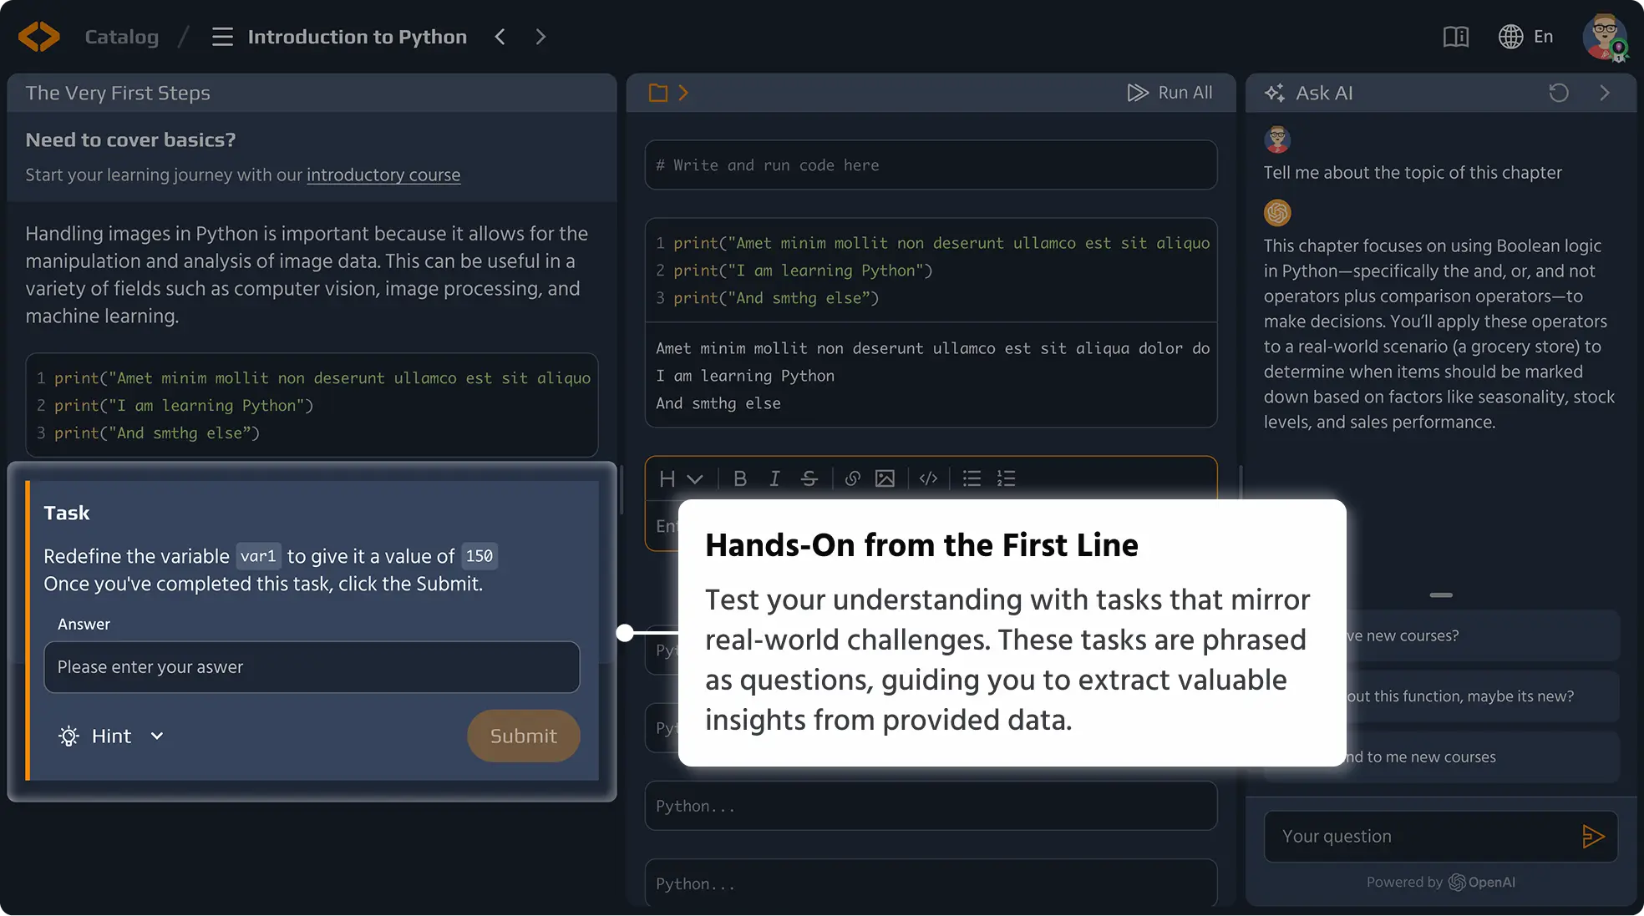Go to previous lesson arrow
Image resolution: width=1644 pixels, height=916 pixels.
(x=500, y=37)
